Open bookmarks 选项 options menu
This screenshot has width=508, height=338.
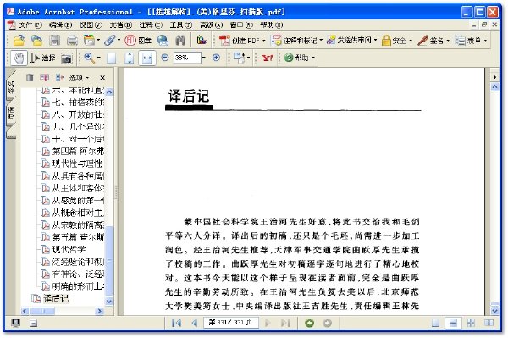point(79,78)
